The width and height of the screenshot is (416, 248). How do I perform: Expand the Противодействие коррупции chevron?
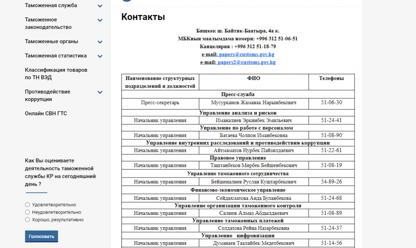100,92
